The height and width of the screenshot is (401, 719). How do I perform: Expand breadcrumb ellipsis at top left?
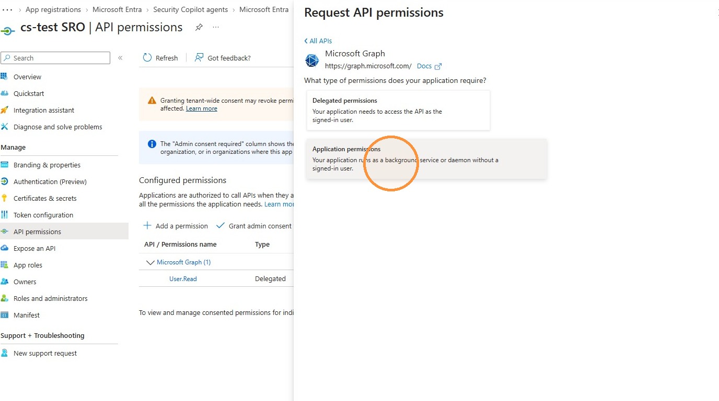coord(7,9)
